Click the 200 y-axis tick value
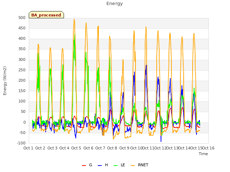The width and height of the screenshot is (230, 172). (22, 80)
